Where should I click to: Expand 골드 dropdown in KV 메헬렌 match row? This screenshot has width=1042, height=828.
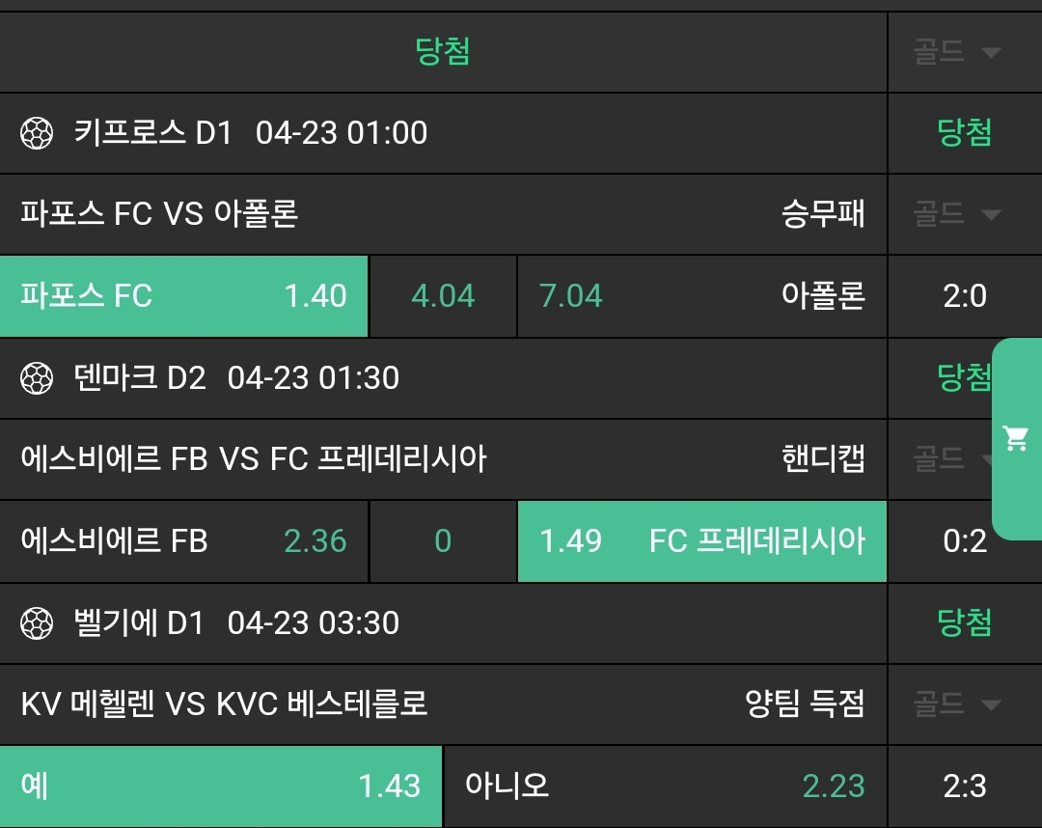click(x=957, y=704)
